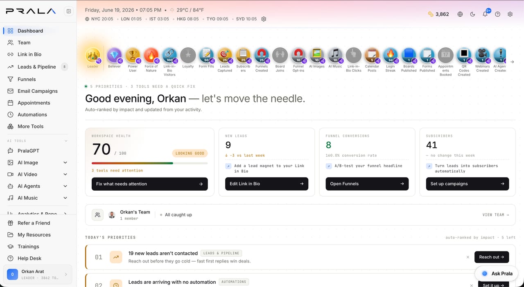524x287 pixels.
Task: Open the Login Streak badge
Action: 391,55
